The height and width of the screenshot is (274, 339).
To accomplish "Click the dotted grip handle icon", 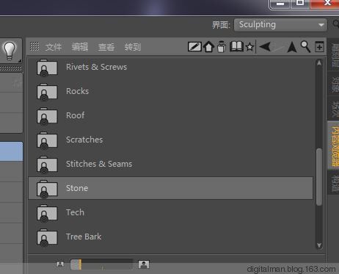I will click(x=34, y=46).
